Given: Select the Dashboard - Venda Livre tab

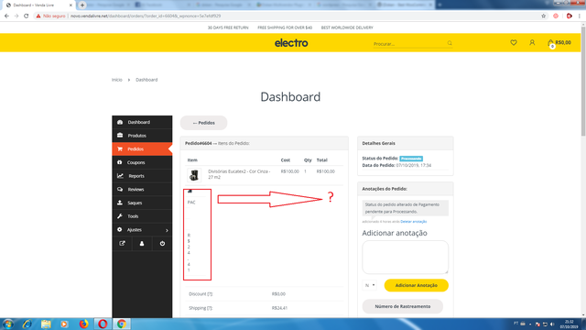Looking at the screenshot, I should tap(38, 5).
